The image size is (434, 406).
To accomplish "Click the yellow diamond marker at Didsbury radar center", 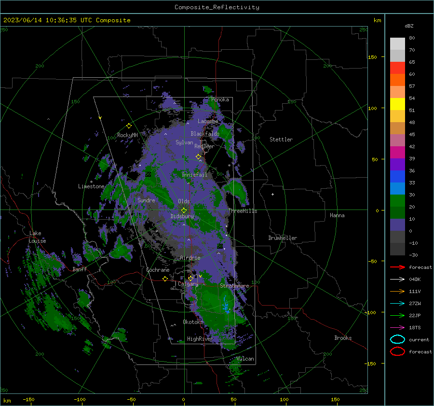I will (x=184, y=210).
